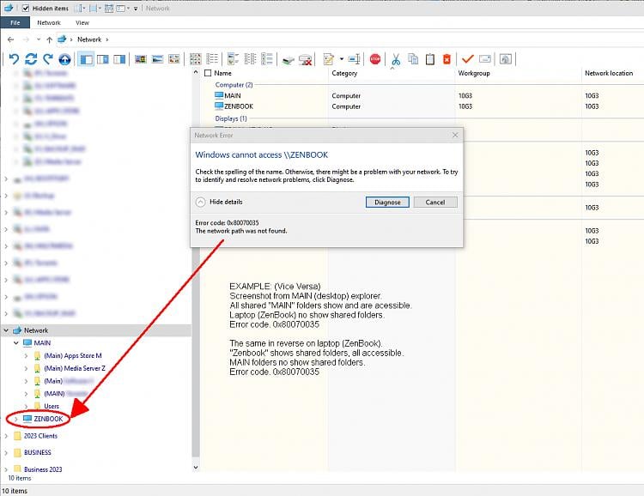Collapse the MAIN computer tree node

coord(16,343)
